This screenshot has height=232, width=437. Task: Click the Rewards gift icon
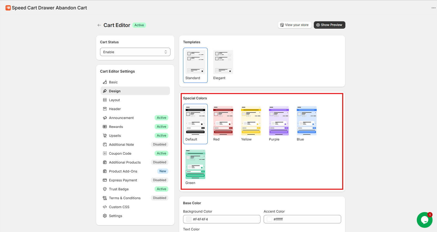(105, 127)
